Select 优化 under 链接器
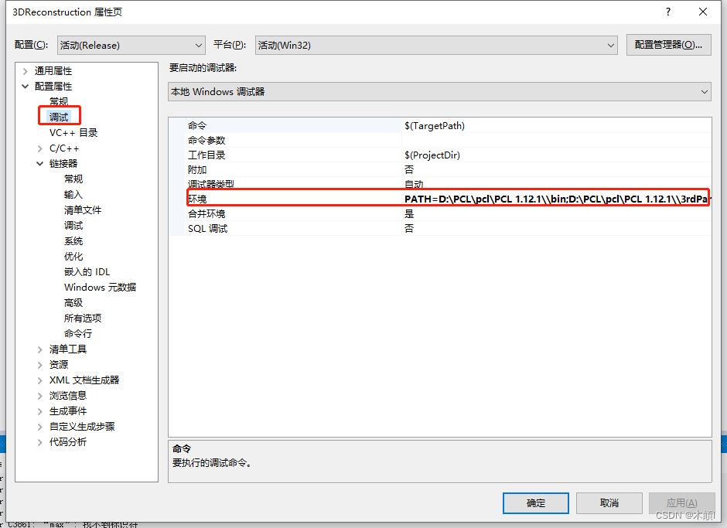The width and height of the screenshot is (727, 528). click(x=73, y=257)
